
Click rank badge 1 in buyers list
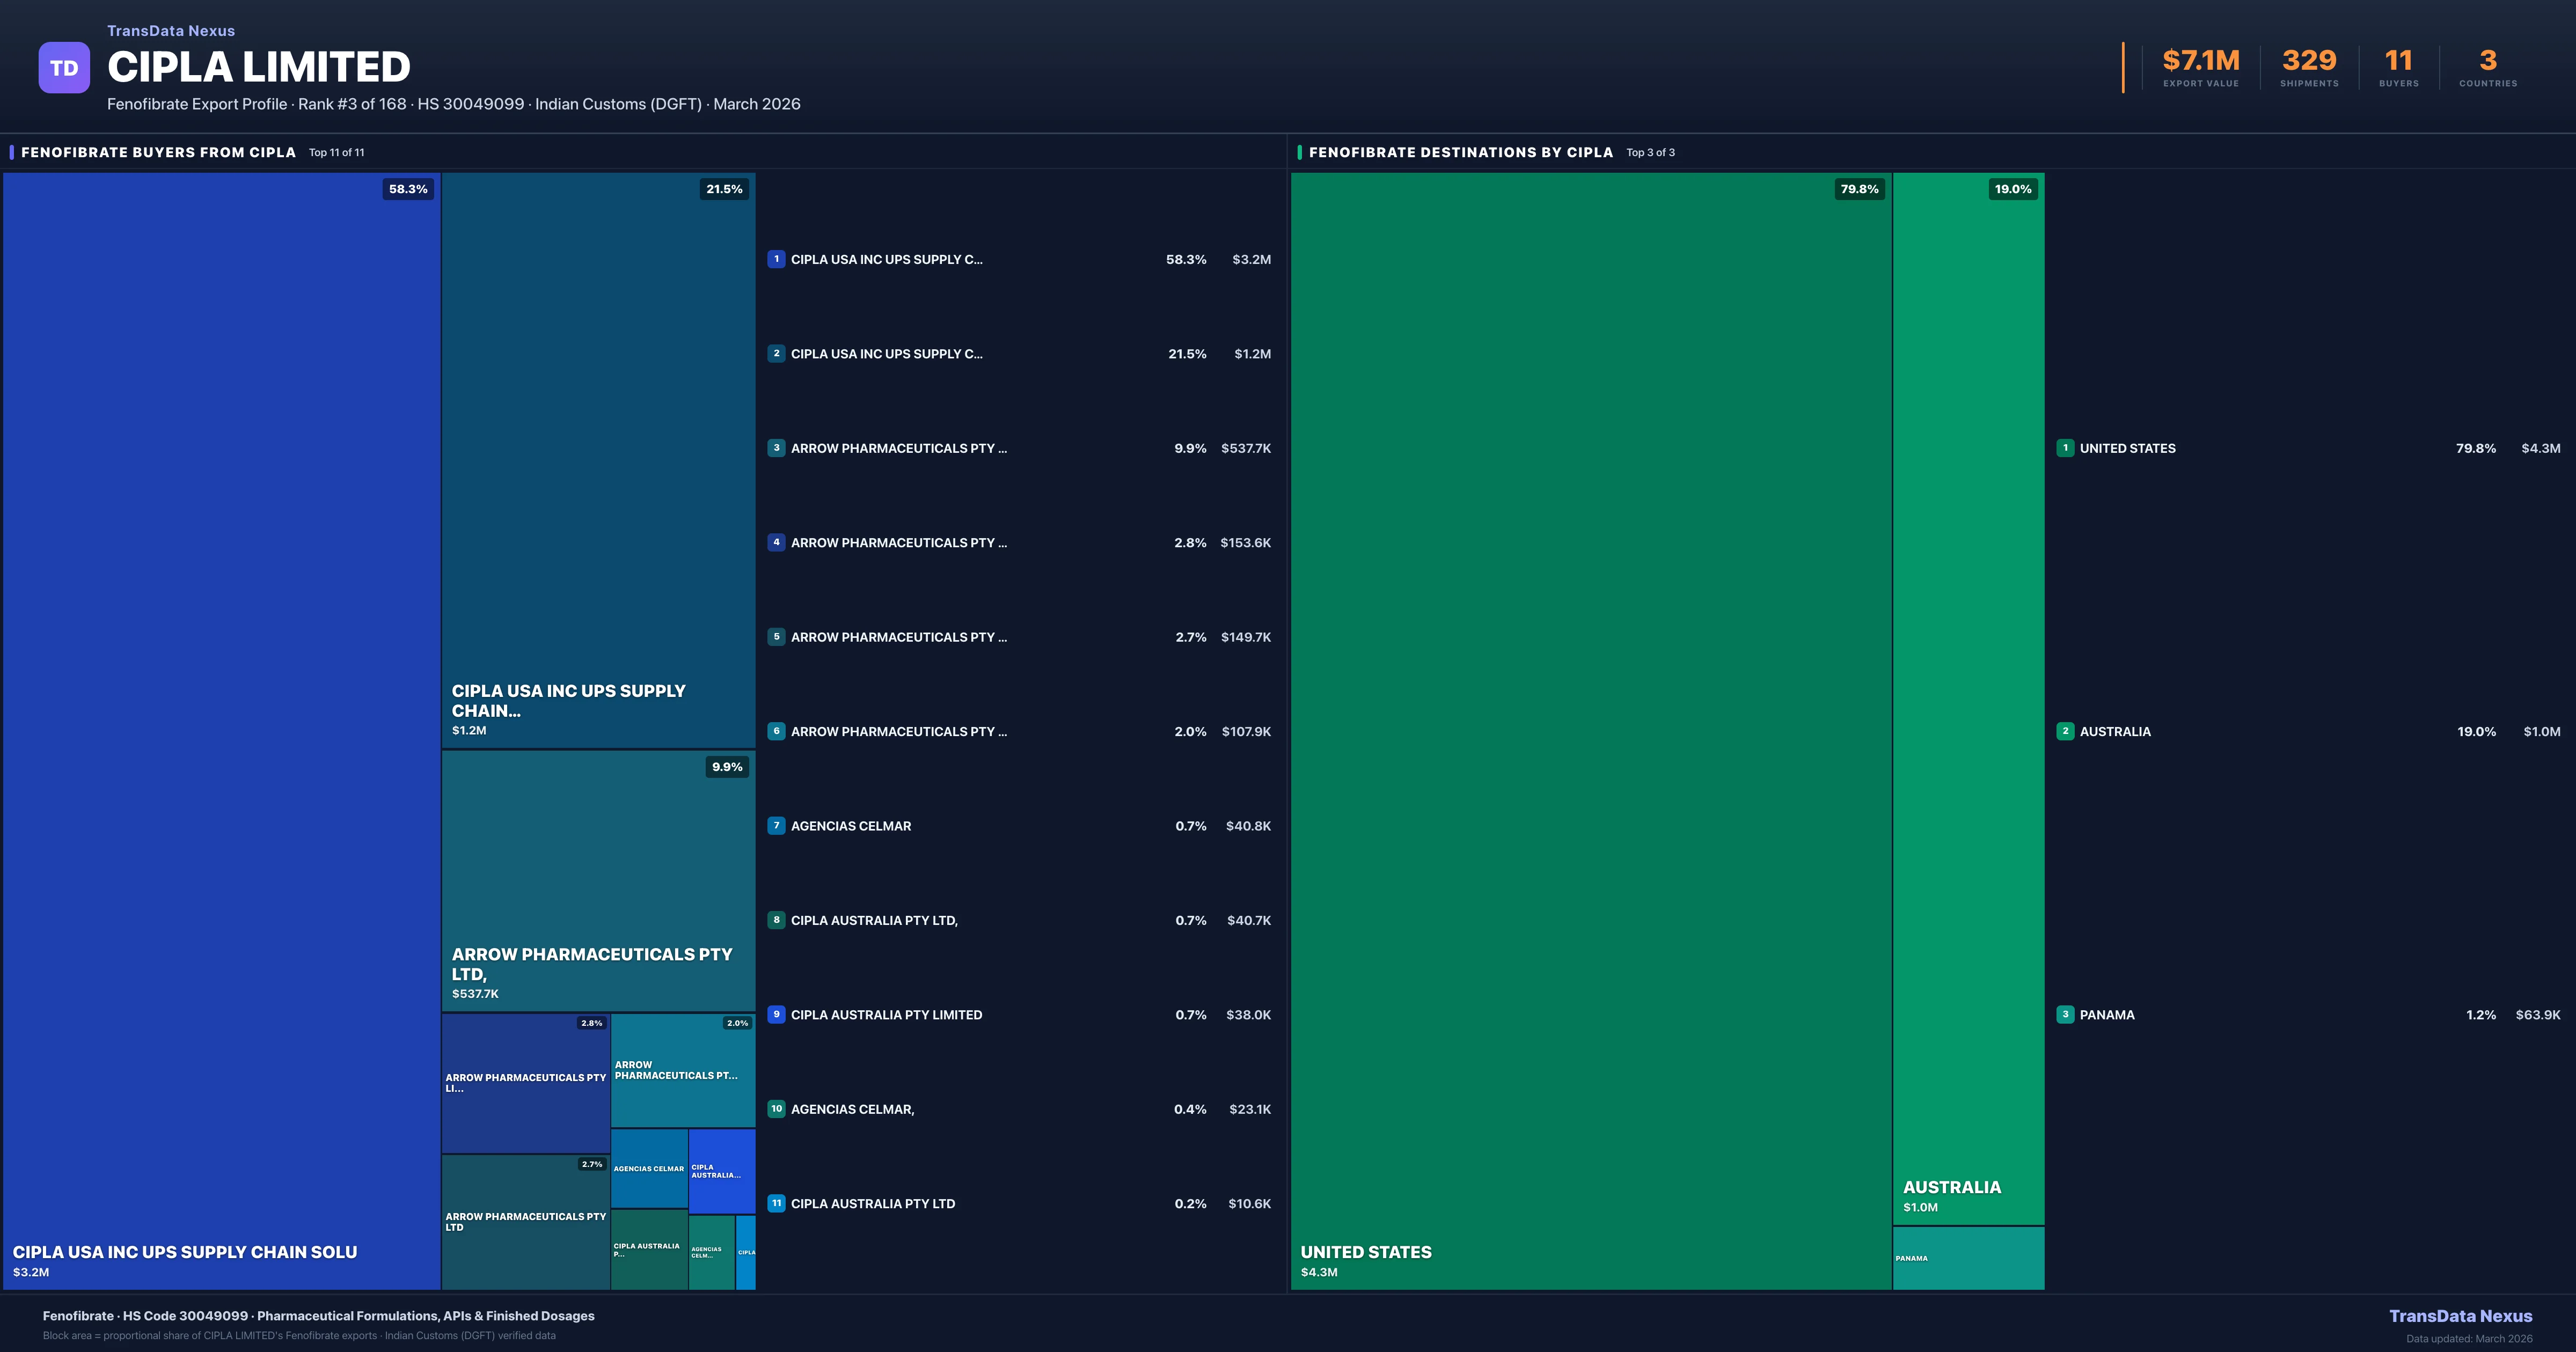coord(776,259)
